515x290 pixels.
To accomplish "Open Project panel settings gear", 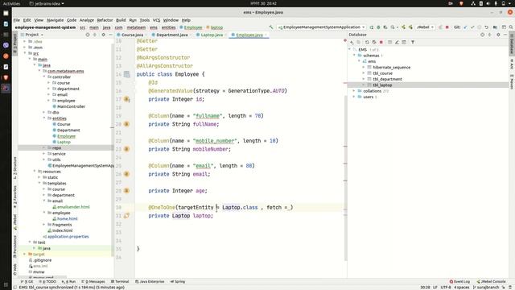I will (104, 35).
